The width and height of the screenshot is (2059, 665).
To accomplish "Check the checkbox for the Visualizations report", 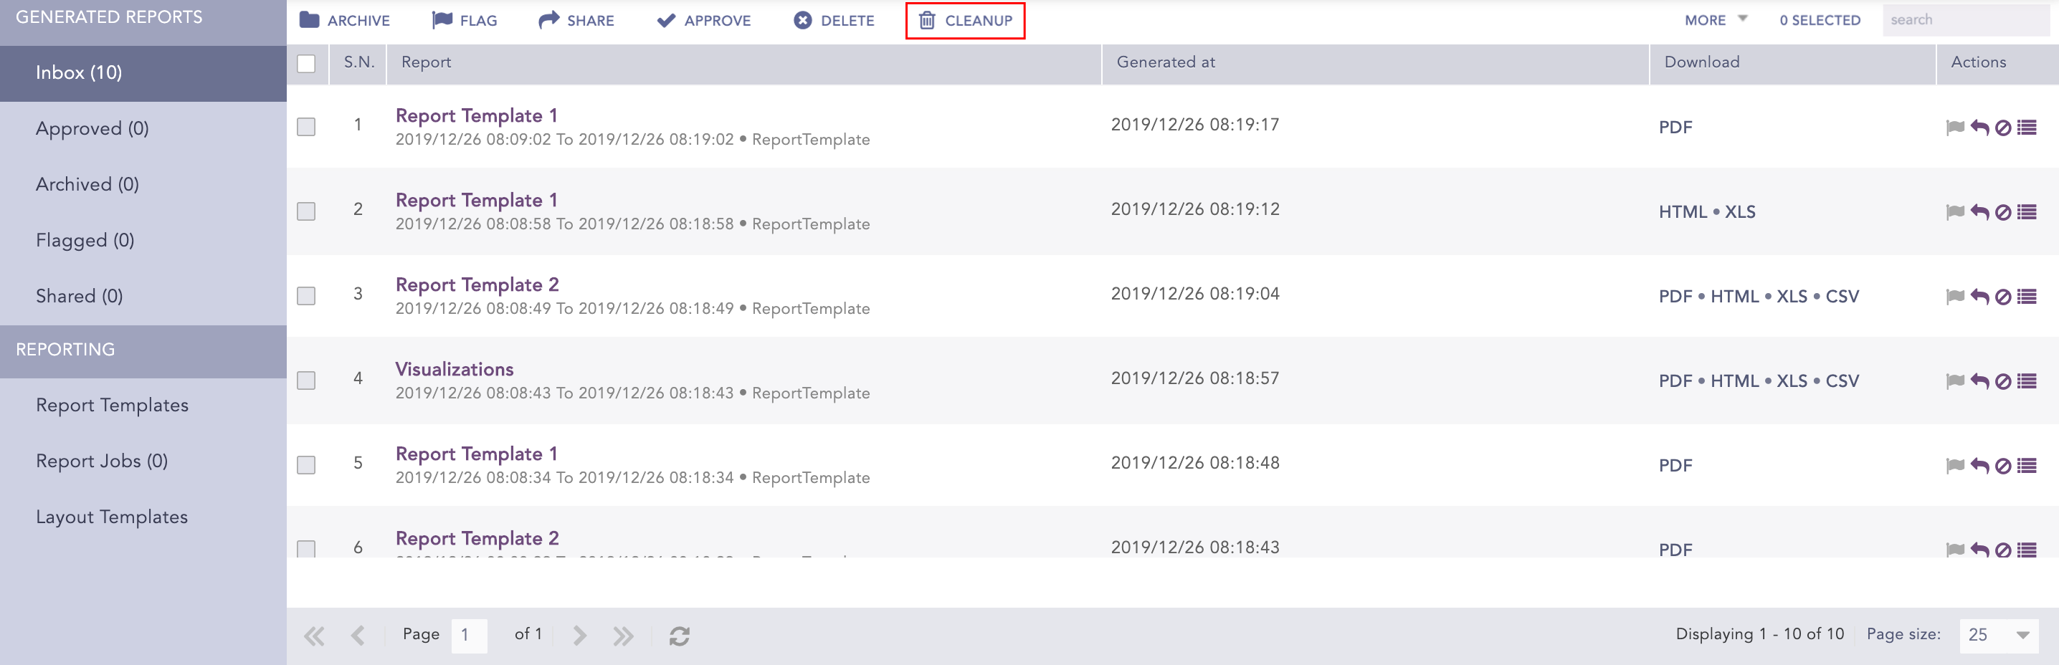I will point(306,381).
